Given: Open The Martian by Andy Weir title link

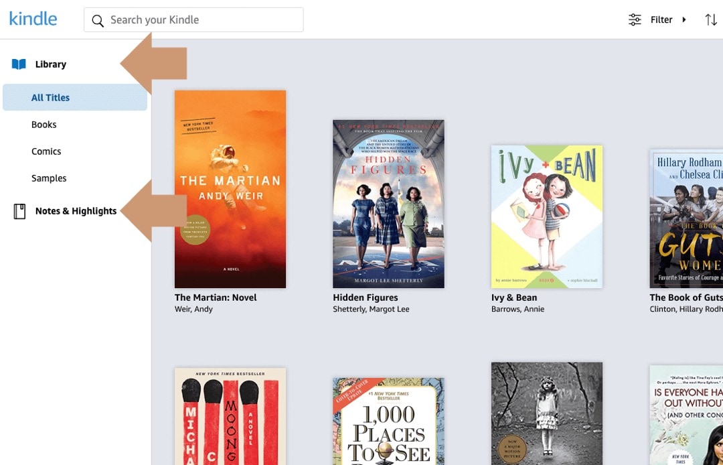Looking at the screenshot, I should [215, 297].
